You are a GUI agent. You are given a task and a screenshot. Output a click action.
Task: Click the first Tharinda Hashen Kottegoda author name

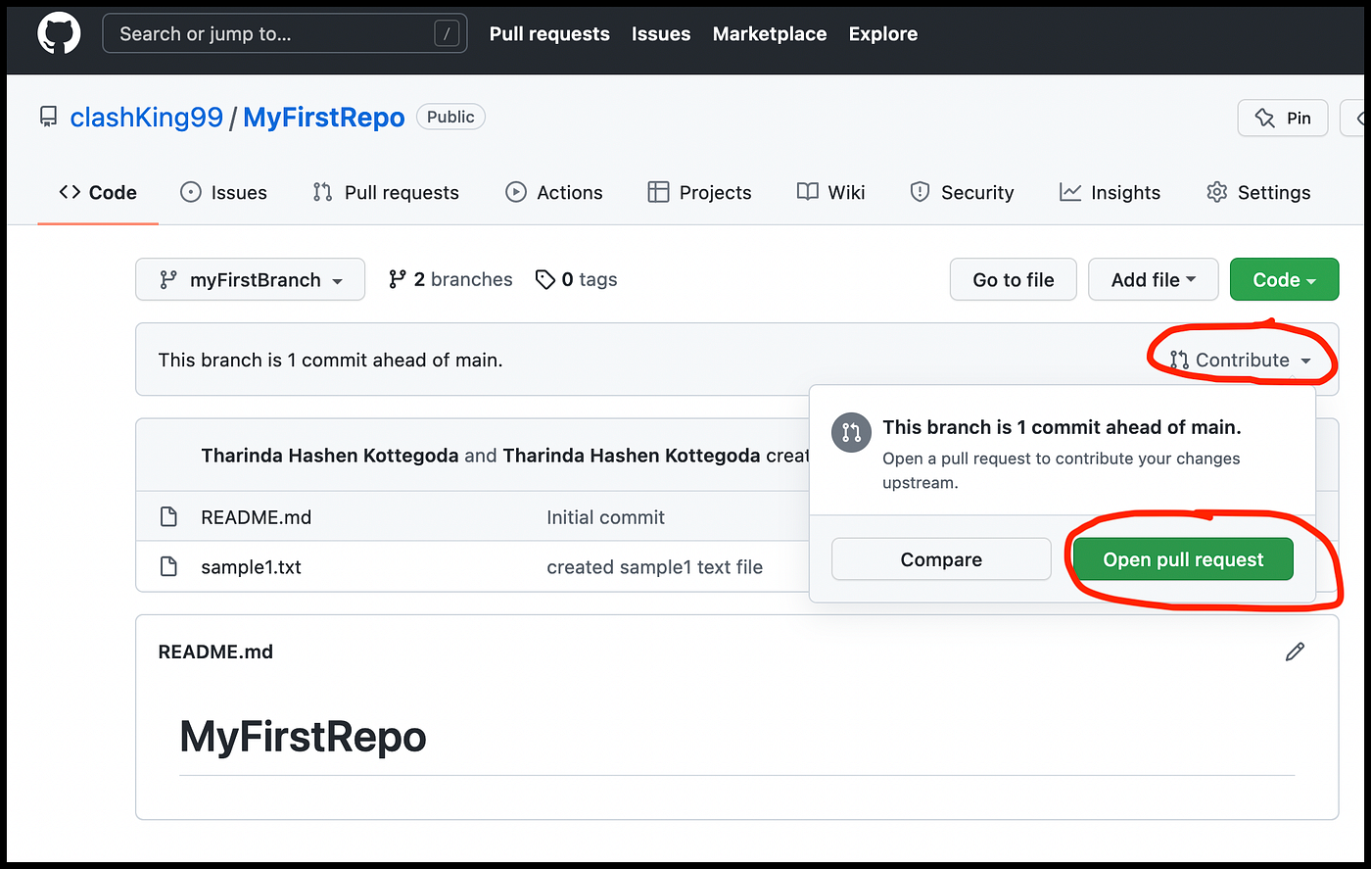tap(330, 456)
